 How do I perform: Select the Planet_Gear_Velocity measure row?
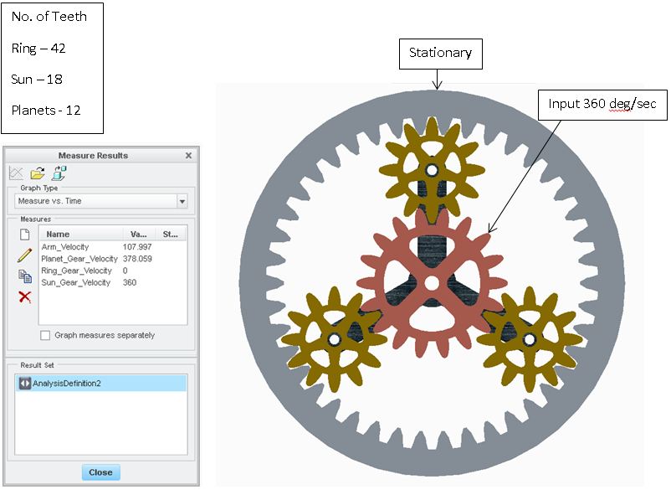[x=113, y=259]
